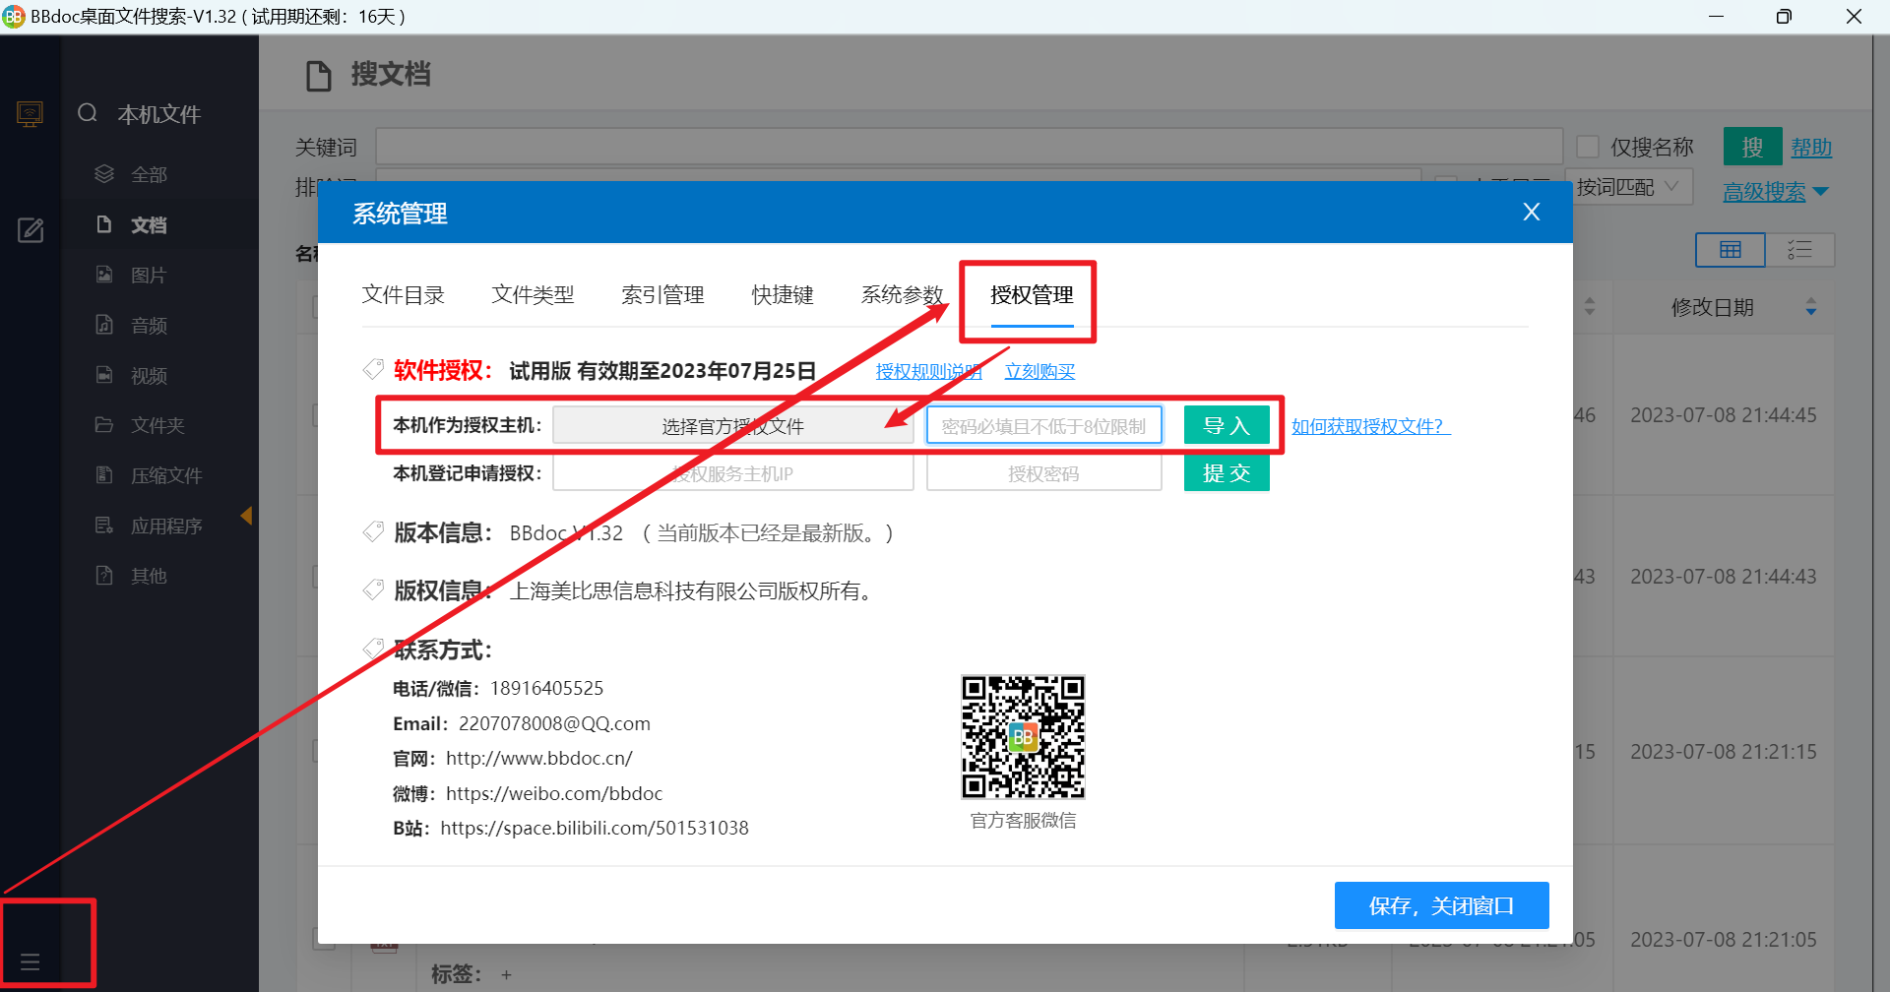Click the official WeChat QR code

(x=1023, y=737)
